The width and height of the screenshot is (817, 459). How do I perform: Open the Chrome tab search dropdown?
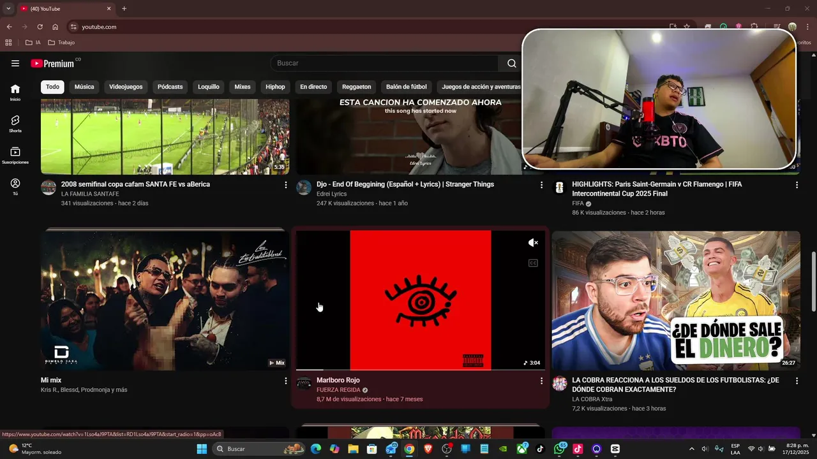tap(8, 9)
